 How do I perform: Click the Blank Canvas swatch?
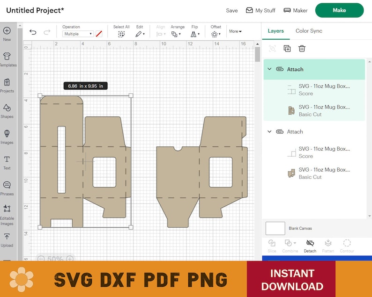275,228
